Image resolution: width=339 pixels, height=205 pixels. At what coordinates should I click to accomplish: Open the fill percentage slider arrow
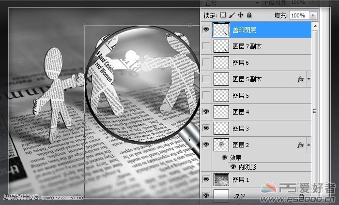point(313,15)
